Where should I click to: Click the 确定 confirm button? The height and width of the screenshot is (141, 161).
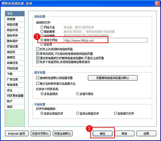[102, 134]
